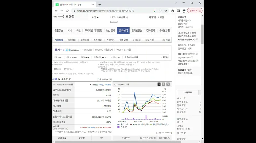Select the highlighted 종목분석 tab

coord(123,30)
